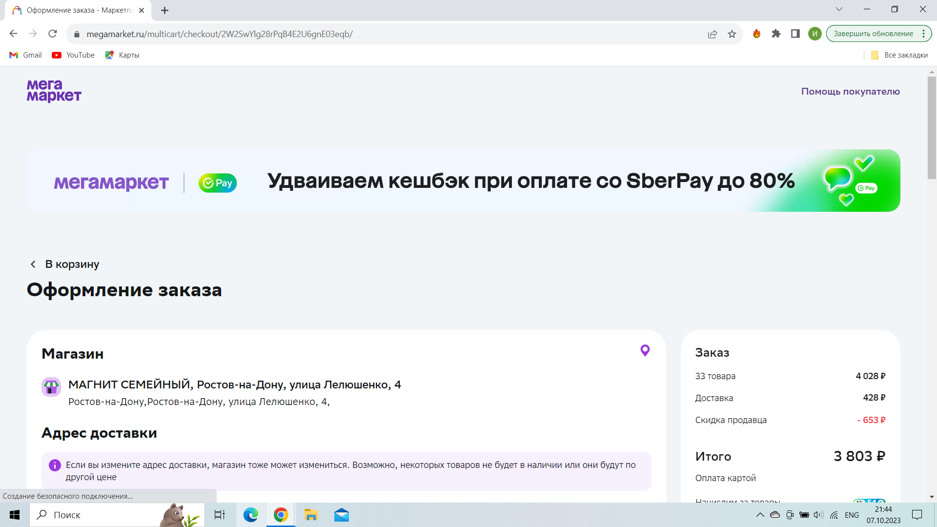Open the tab search chevron
The width and height of the screenshot is (937, 527).
tap(839, 9)
